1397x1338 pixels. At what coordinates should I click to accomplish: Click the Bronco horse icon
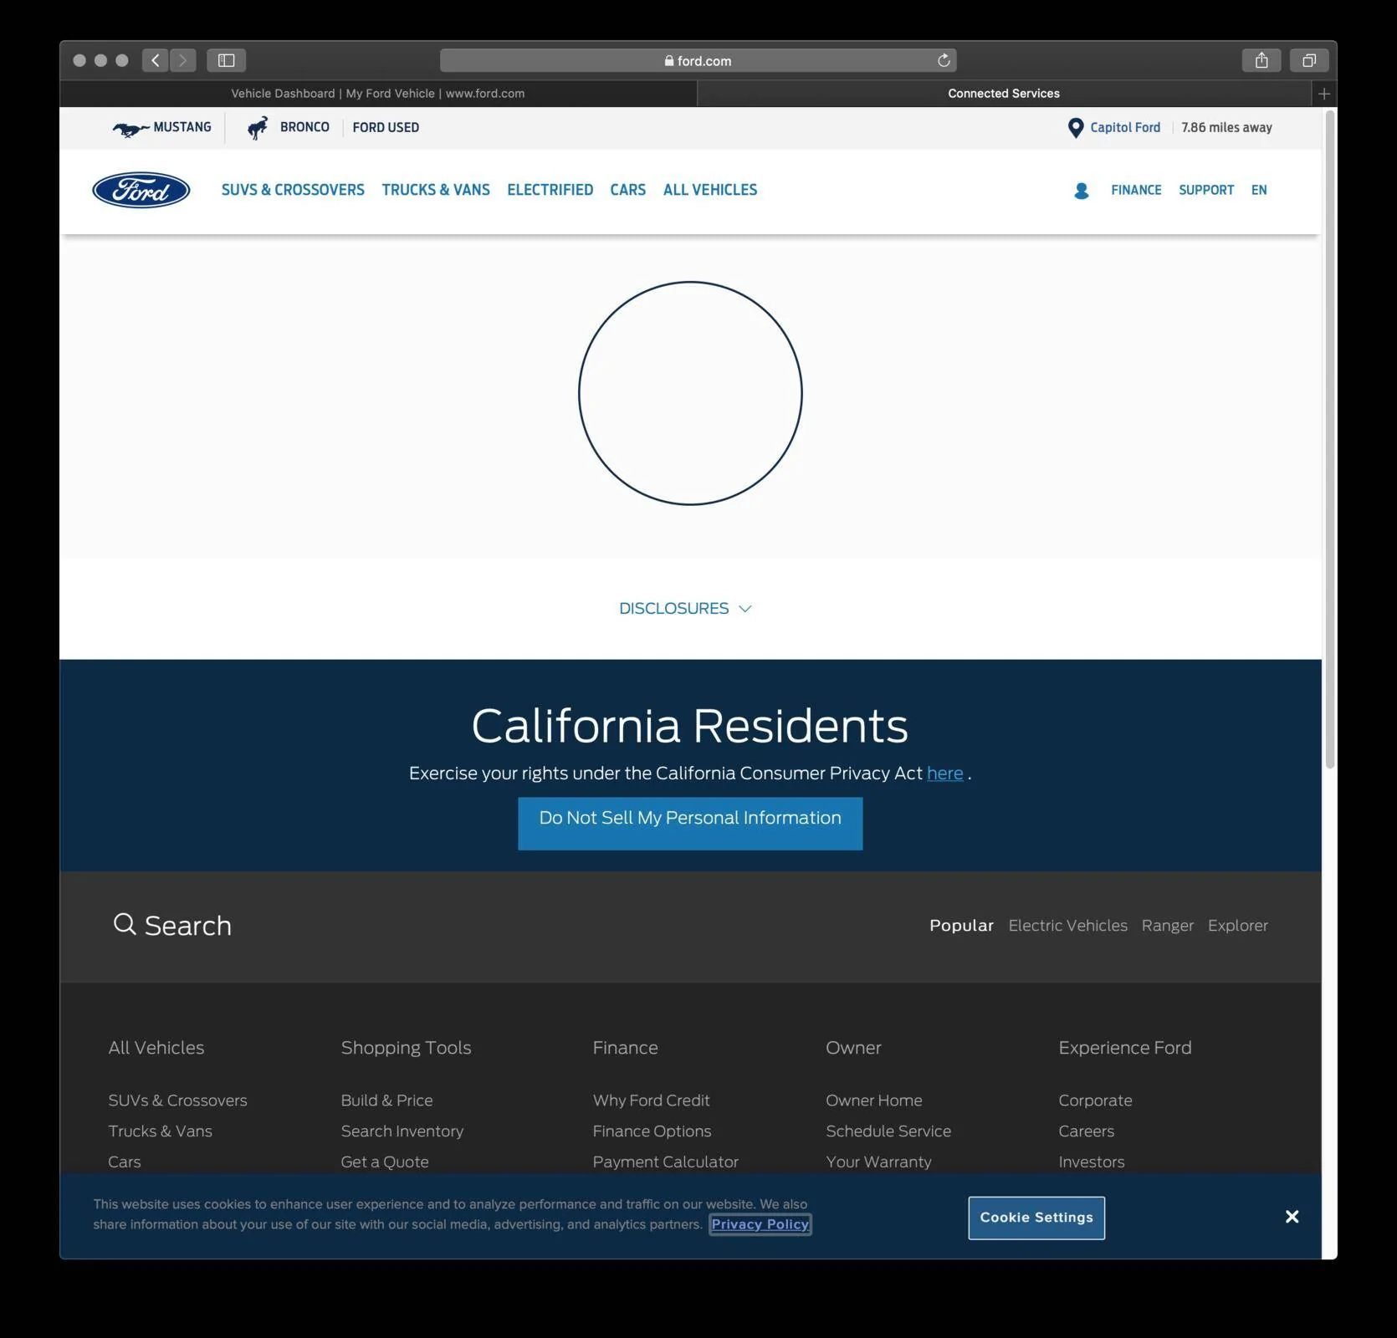click(258, 128)
